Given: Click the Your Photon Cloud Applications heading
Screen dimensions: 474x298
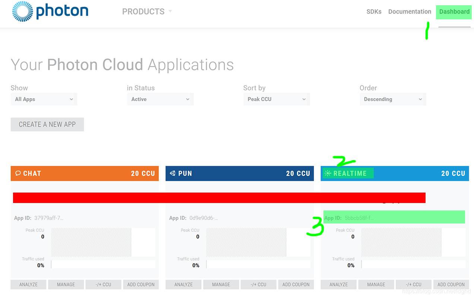Looking at the screenshot, I should coord(122,65).
